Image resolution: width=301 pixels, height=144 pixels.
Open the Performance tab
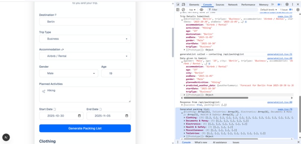coord(248,4)
